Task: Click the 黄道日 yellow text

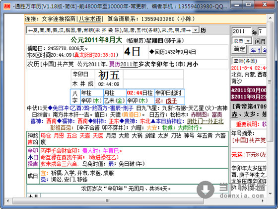Action: pyautogui.click(x=132, y=114)
